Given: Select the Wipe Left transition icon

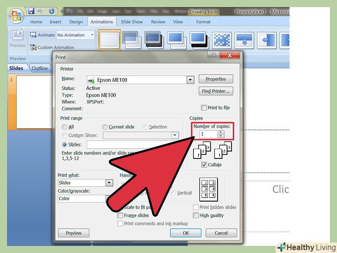Looking at the screenshot, I should (x=267, y=40).
